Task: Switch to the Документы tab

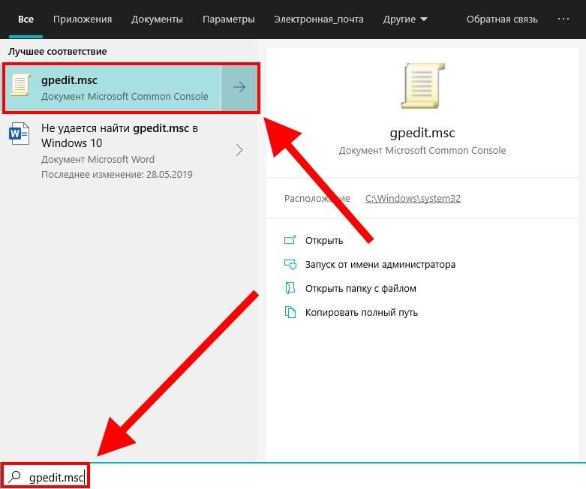Action: click(x=157, y=19)
